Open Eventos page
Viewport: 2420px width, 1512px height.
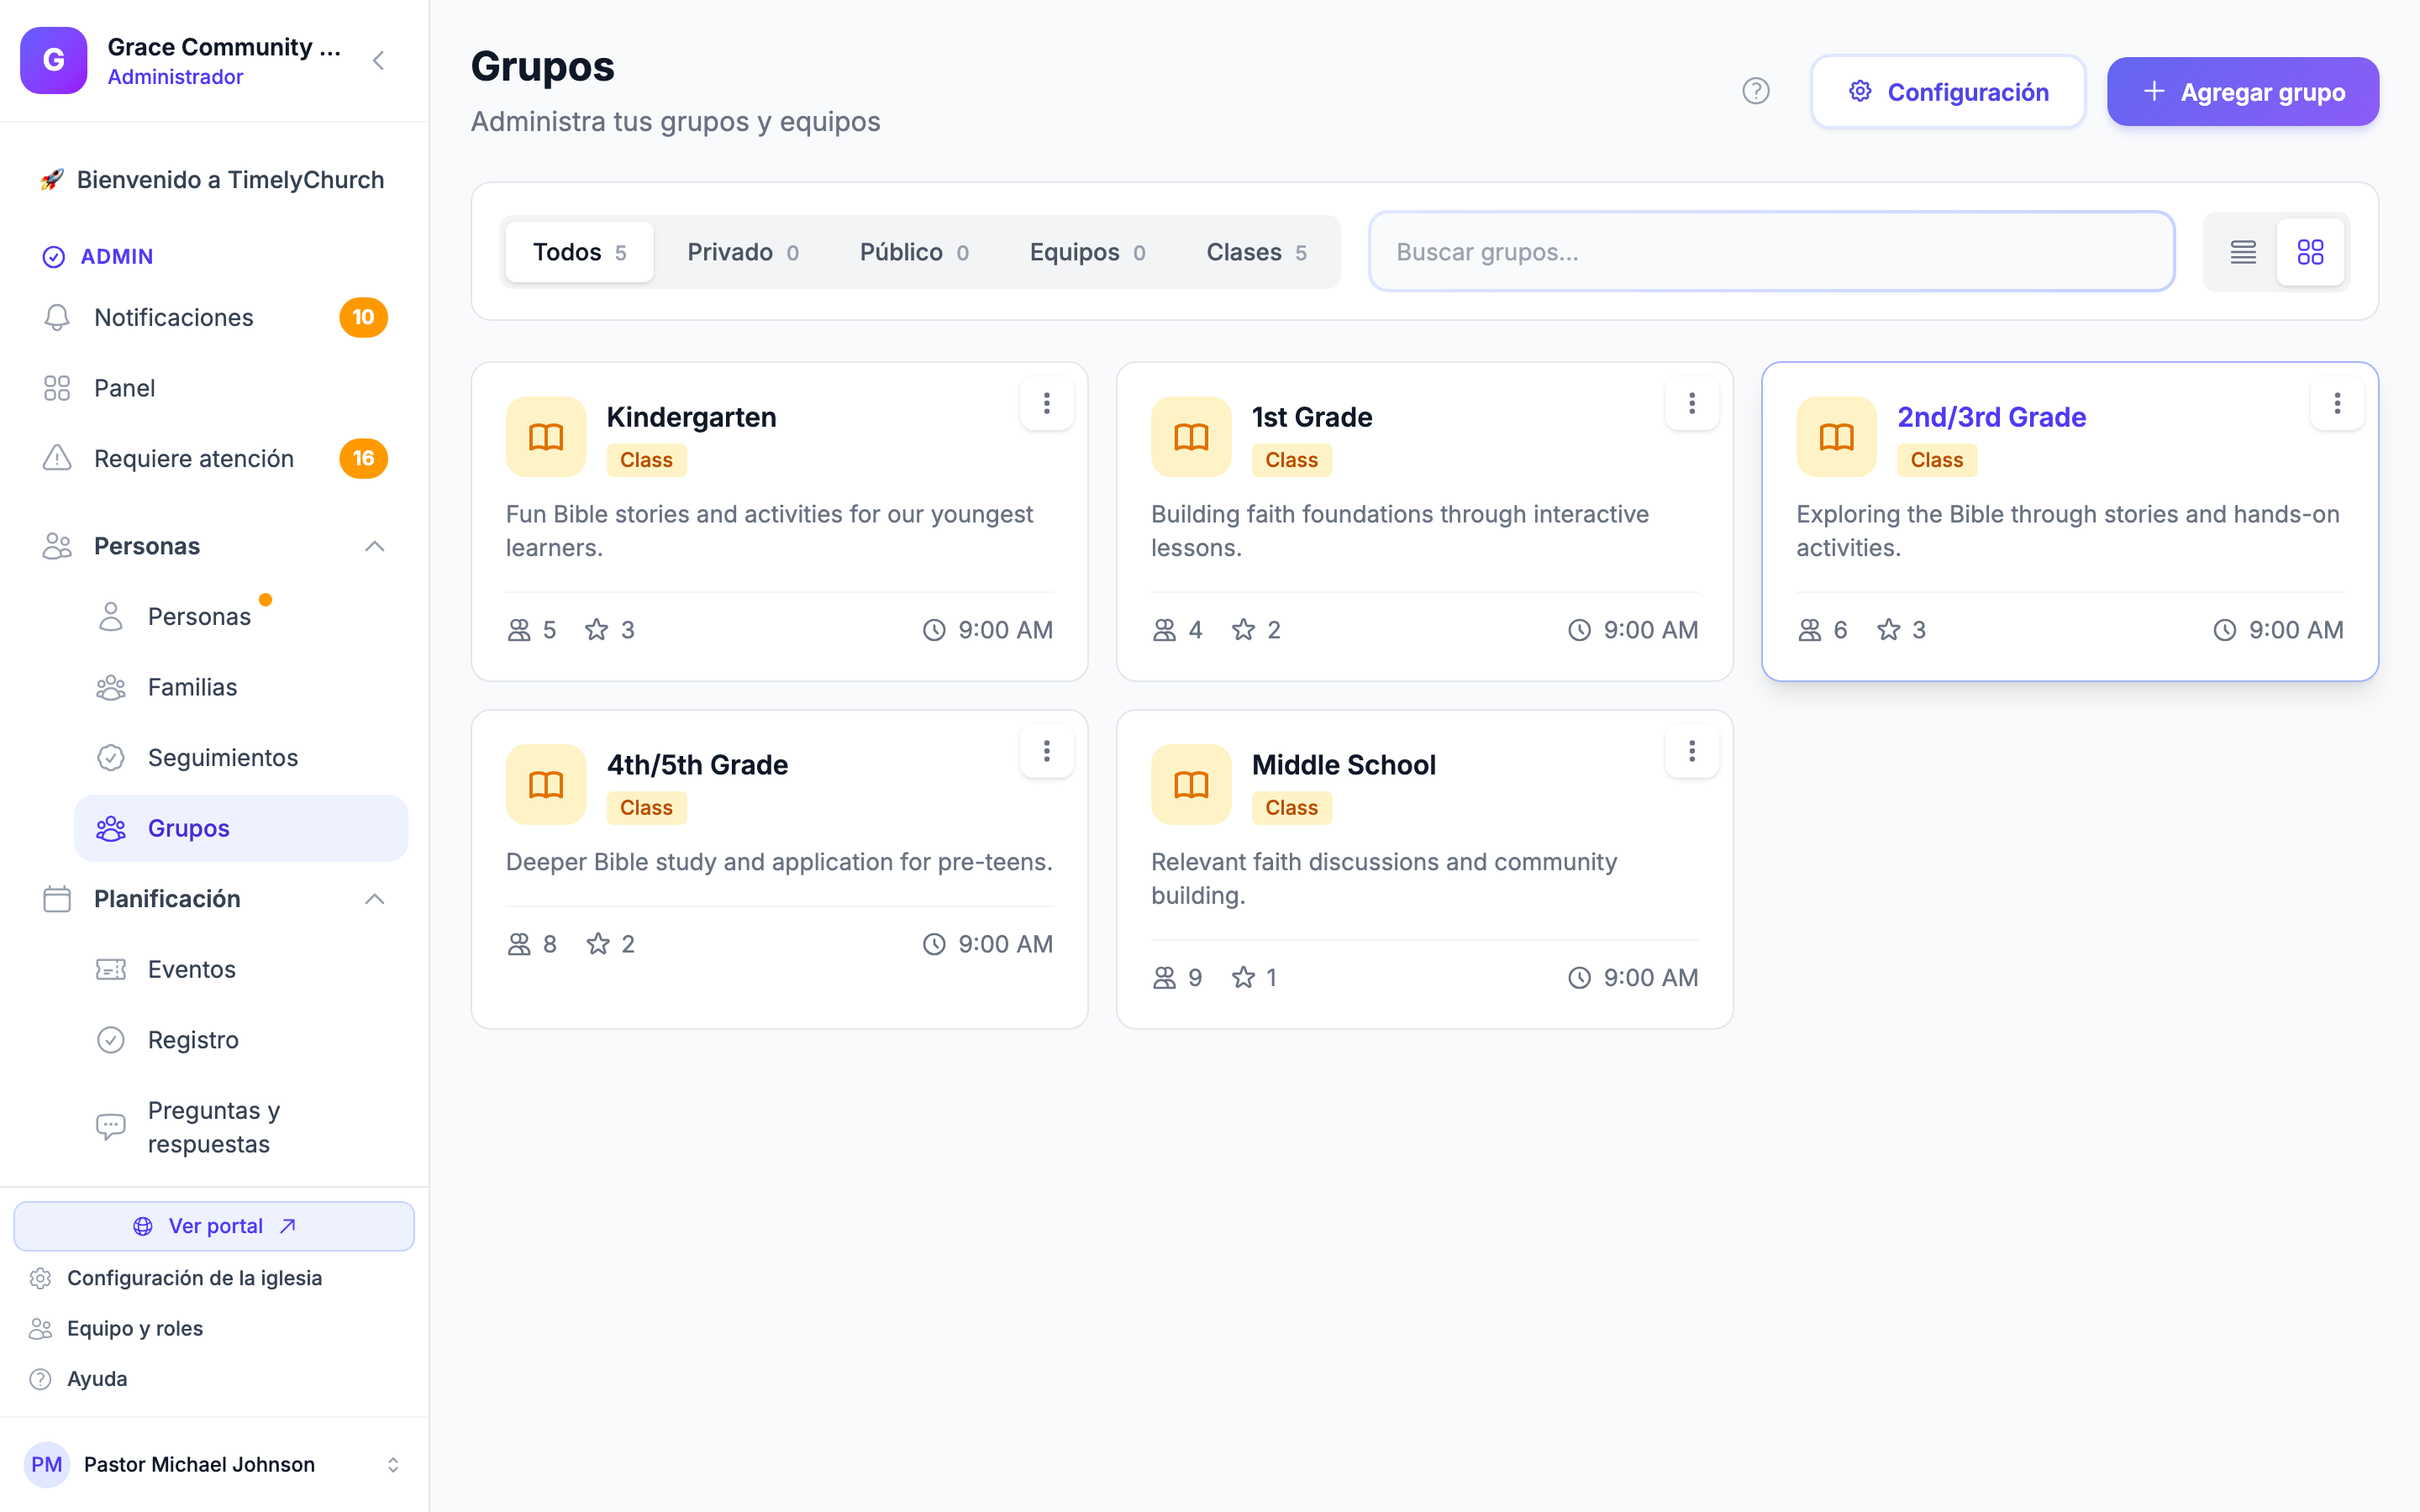pos(240,969)
